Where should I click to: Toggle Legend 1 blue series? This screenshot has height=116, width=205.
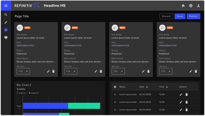pyautogui.click(x=21, y=93)
